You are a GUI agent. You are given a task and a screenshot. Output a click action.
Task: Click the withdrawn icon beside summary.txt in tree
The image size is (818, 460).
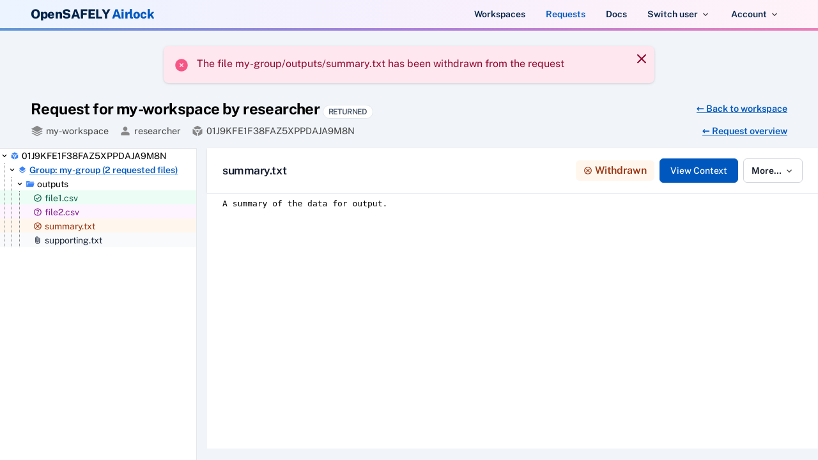click(38, 226)
